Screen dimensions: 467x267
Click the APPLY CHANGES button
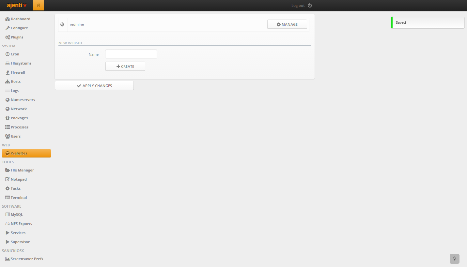[x=94, y=85]
